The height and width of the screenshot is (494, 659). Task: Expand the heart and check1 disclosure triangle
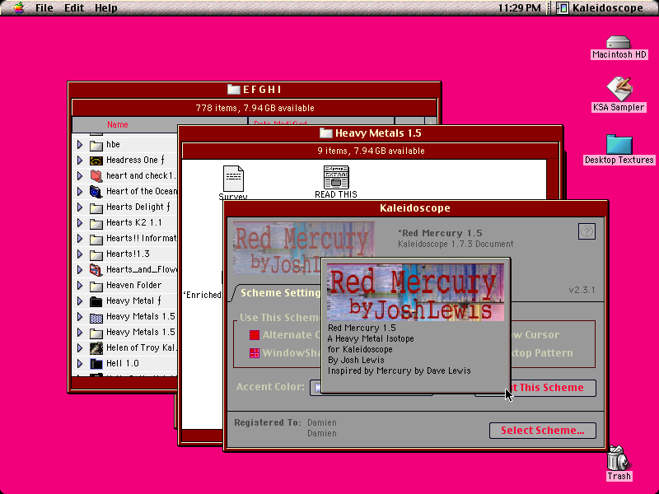coord(80,175)
